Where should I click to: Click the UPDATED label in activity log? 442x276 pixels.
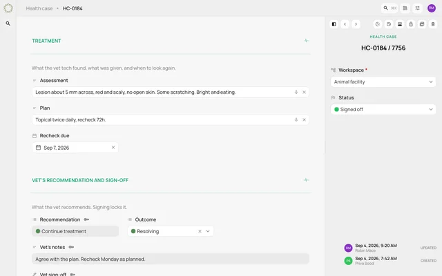click(x=428, y=248)
